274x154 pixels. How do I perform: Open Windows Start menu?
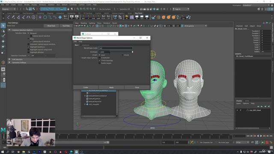[x=3, y=152]
